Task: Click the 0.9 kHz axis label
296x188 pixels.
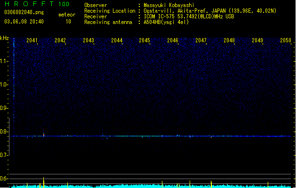Action: [4, 108]
